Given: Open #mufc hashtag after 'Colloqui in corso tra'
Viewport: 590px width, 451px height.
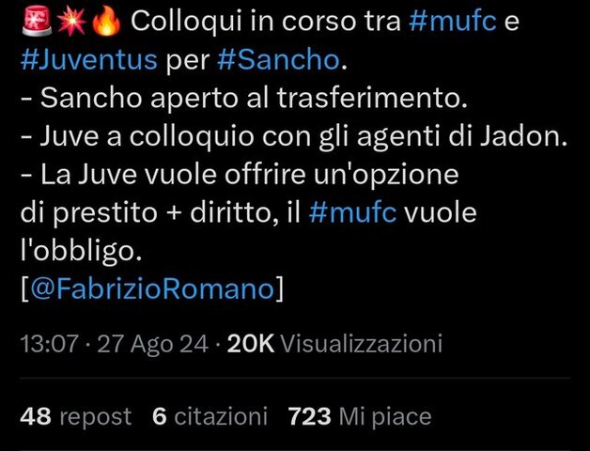Looking at the screenshot, I should (x=453, y=21).
